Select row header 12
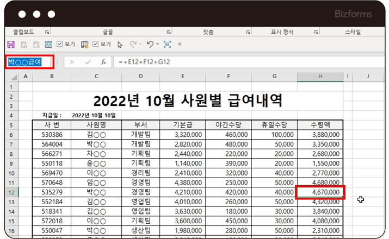Screen dimensions: 389x239 pos(11,192)
